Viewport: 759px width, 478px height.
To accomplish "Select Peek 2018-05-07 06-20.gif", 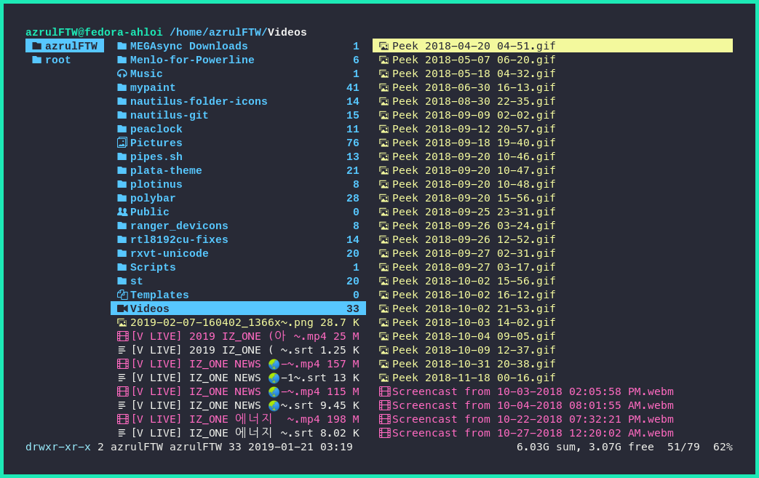I will [552, 60].
